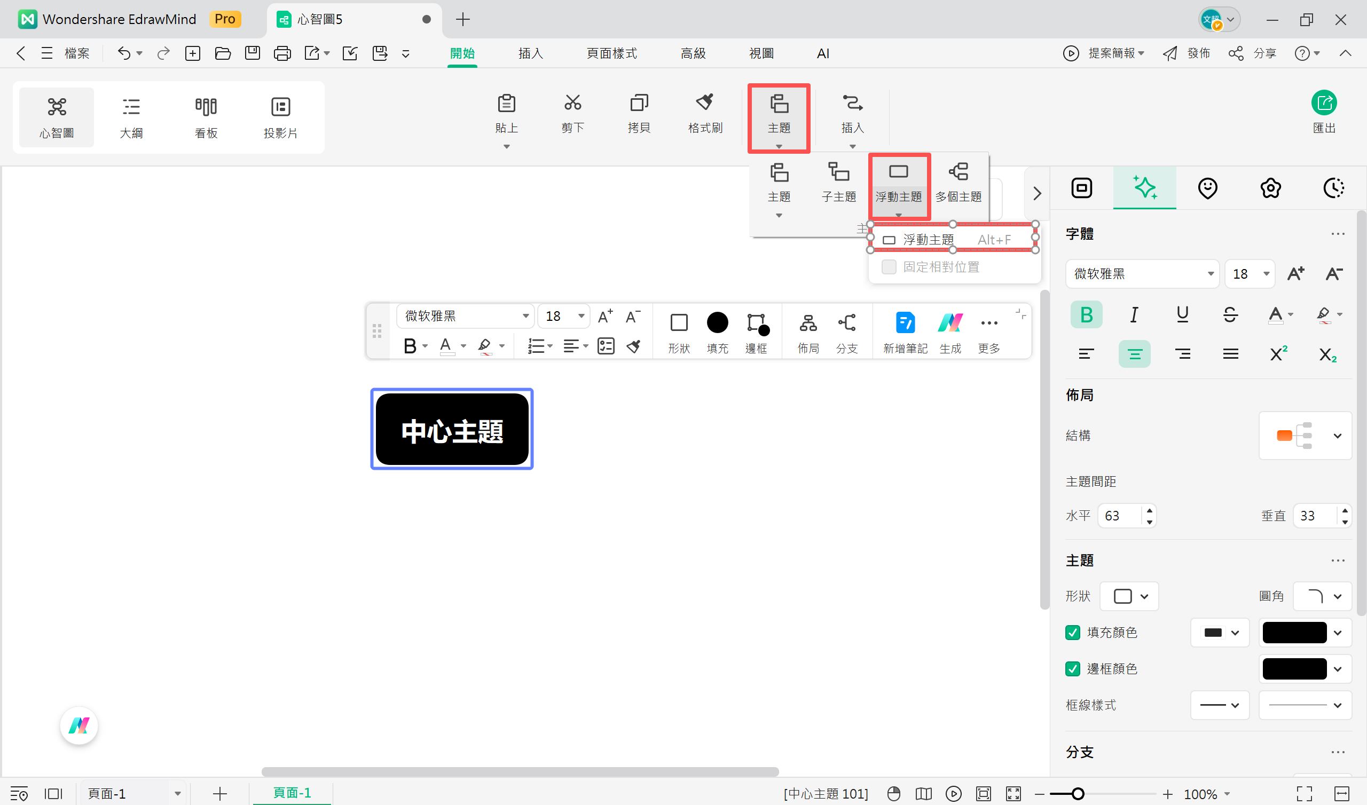Uncheck the Fill Color (填充顏色) checkbox
This screenshot has width=1367, height=805.
(x=1072, y=633)
